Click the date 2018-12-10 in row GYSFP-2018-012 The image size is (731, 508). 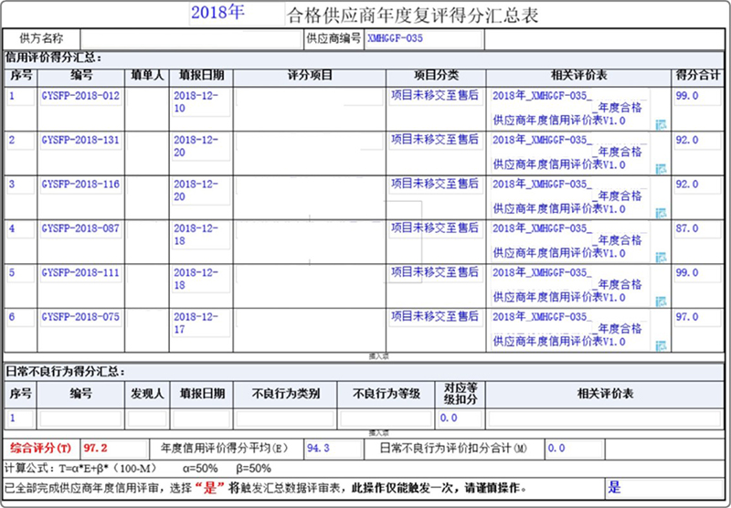[200, 102]
